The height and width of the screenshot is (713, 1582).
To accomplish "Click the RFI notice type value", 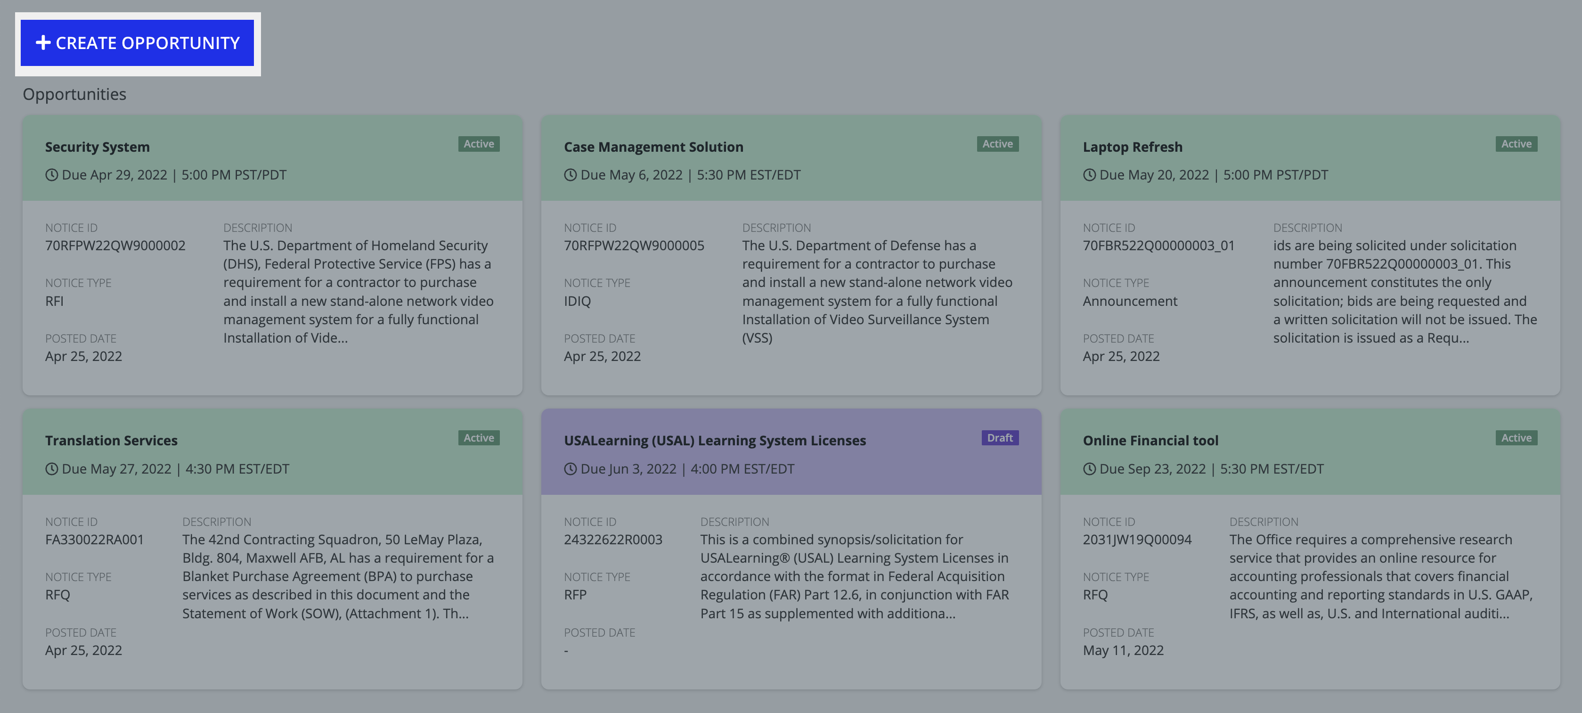I will click(54, 301).
